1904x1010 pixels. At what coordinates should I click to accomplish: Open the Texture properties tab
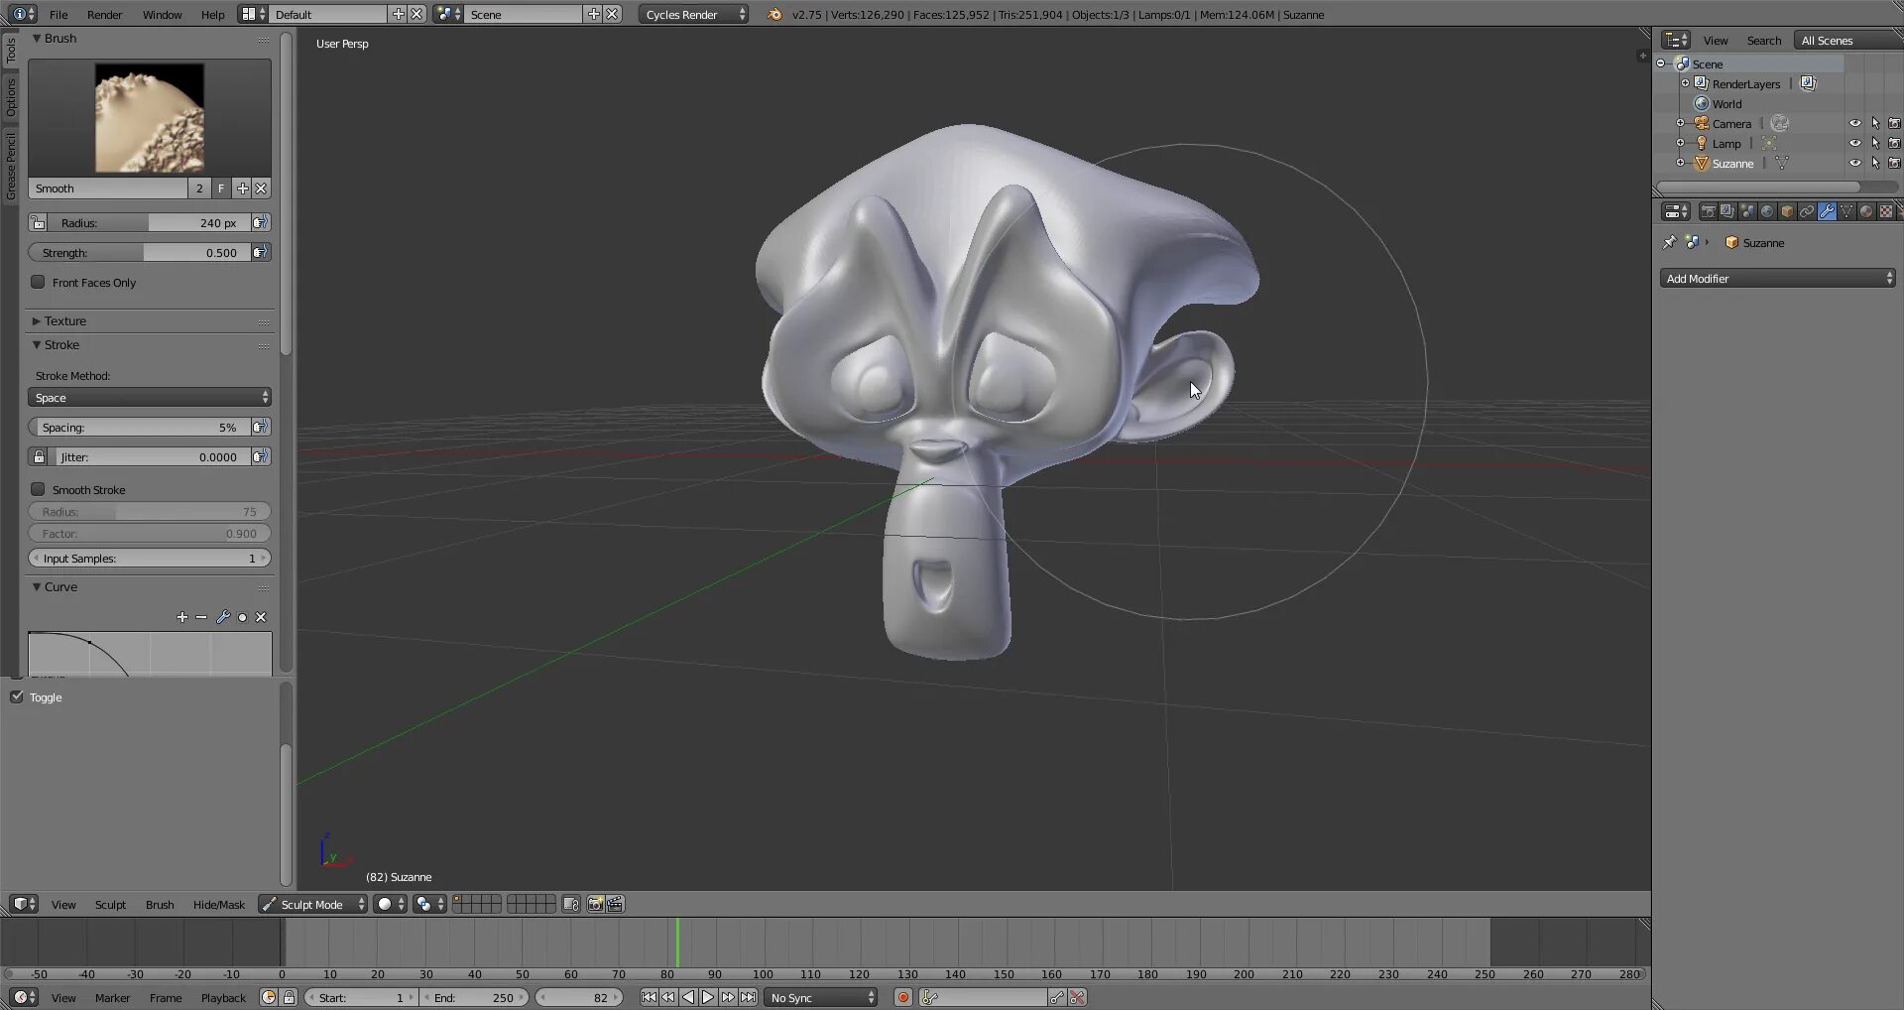(1886, 211)
